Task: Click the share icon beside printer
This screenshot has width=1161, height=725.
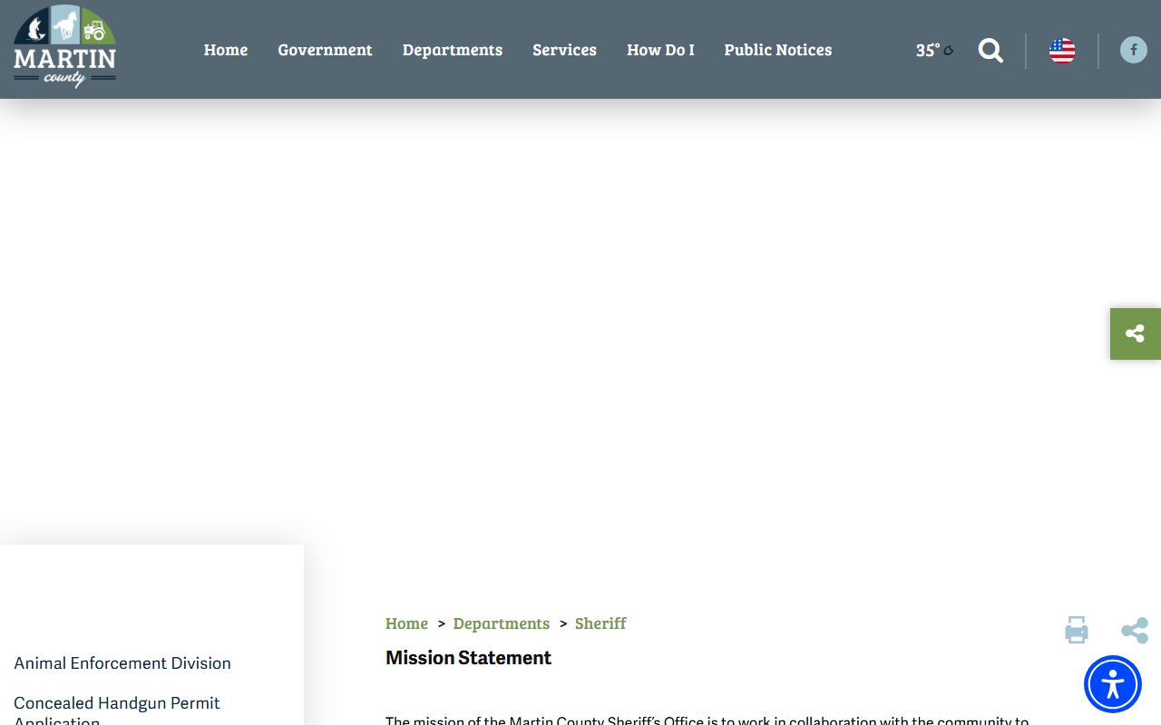Action: (1135, 631)
